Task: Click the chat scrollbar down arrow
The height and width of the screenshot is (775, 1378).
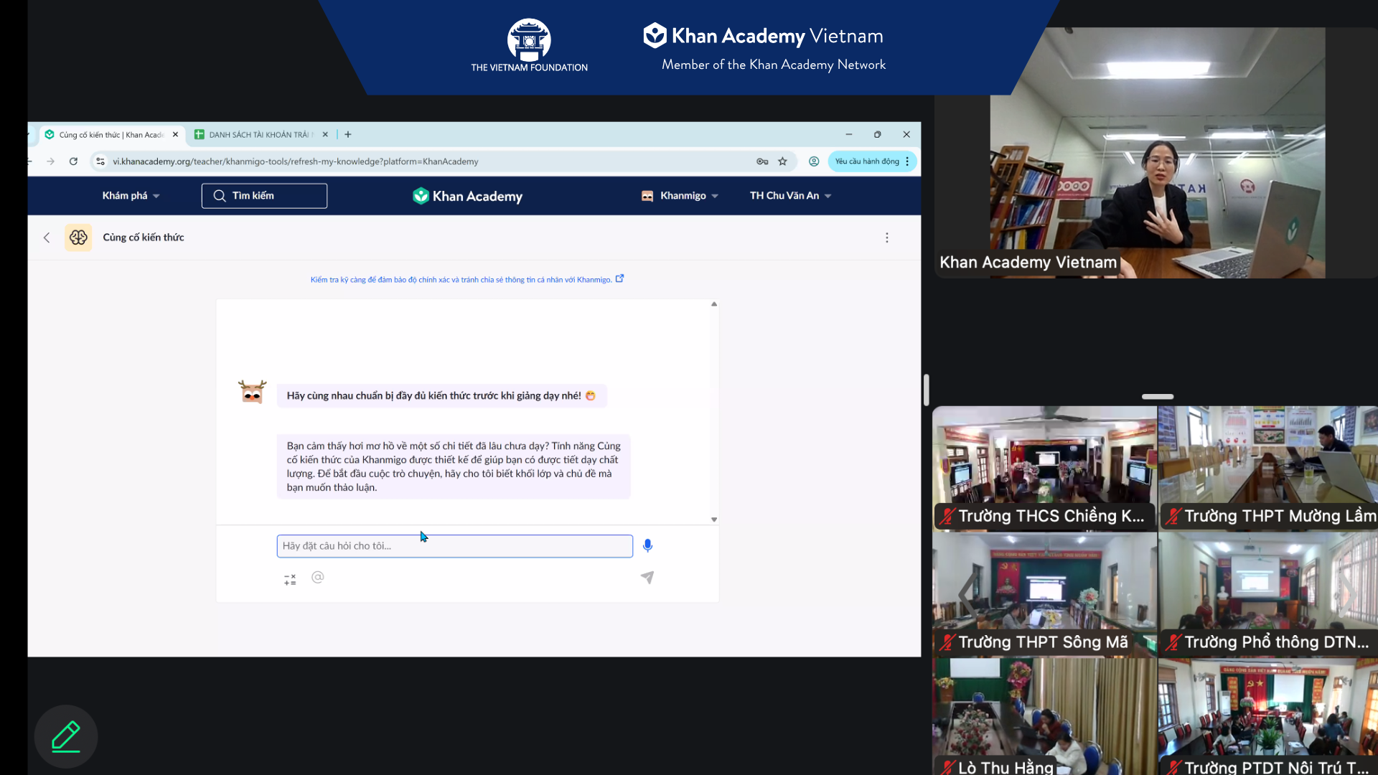Action: coord(714,520)
